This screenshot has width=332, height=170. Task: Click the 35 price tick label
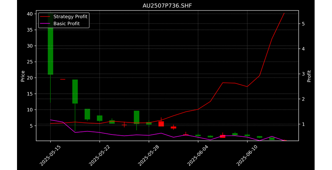click(30, 30)
